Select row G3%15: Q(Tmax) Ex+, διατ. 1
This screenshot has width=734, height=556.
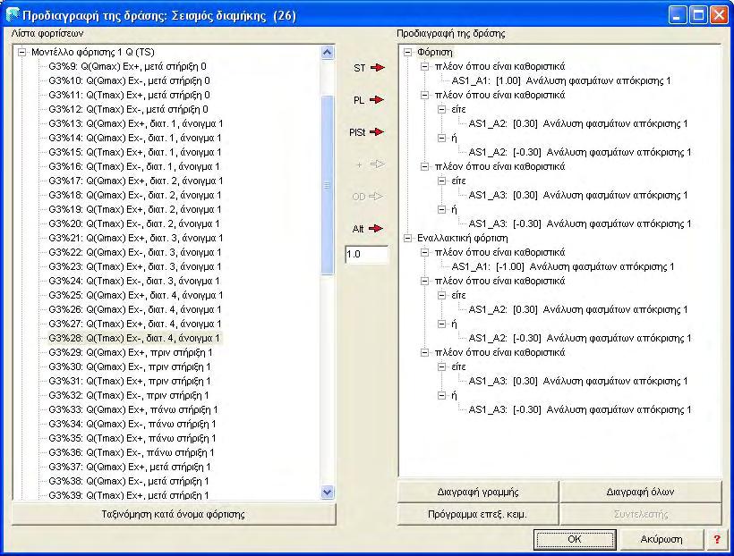[x=135, y=153]
